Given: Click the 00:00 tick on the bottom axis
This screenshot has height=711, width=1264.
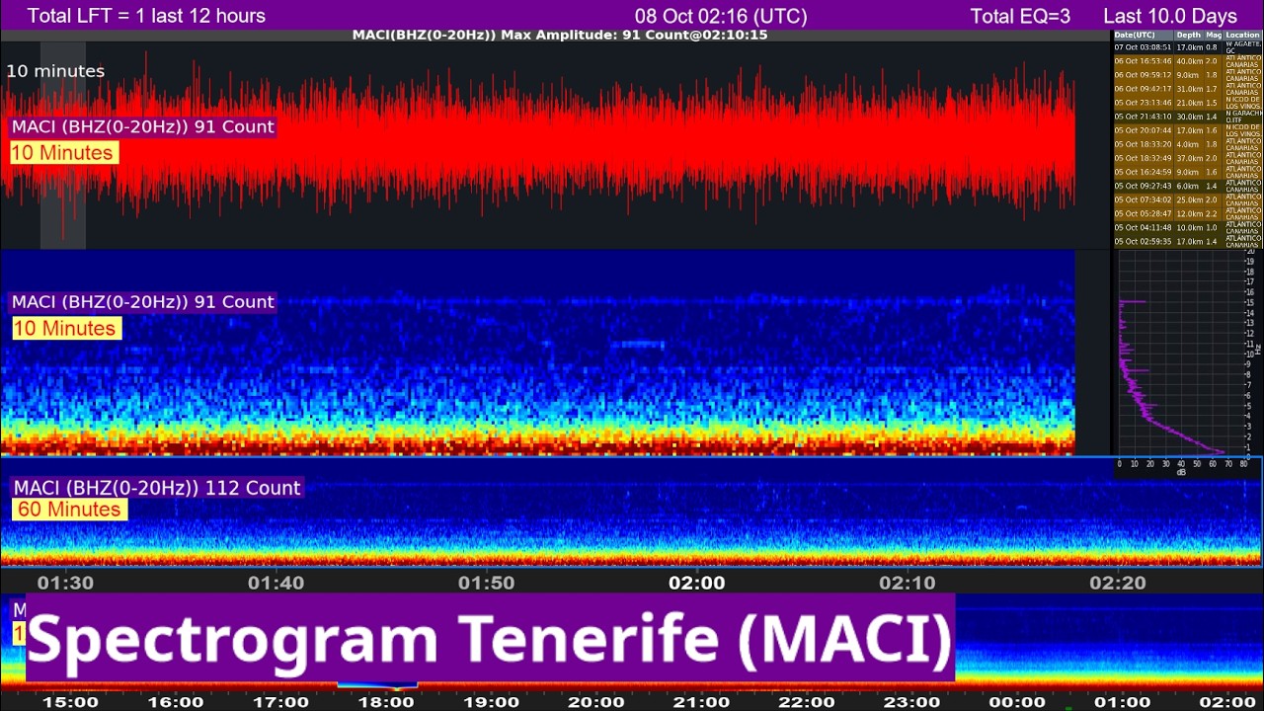Looking at the screenshot, I should [x=1017, y=702].
